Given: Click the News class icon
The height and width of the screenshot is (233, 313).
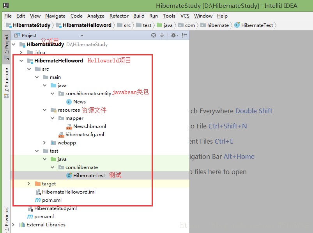Looking at the screenshot, I should (x=69, y=102).
